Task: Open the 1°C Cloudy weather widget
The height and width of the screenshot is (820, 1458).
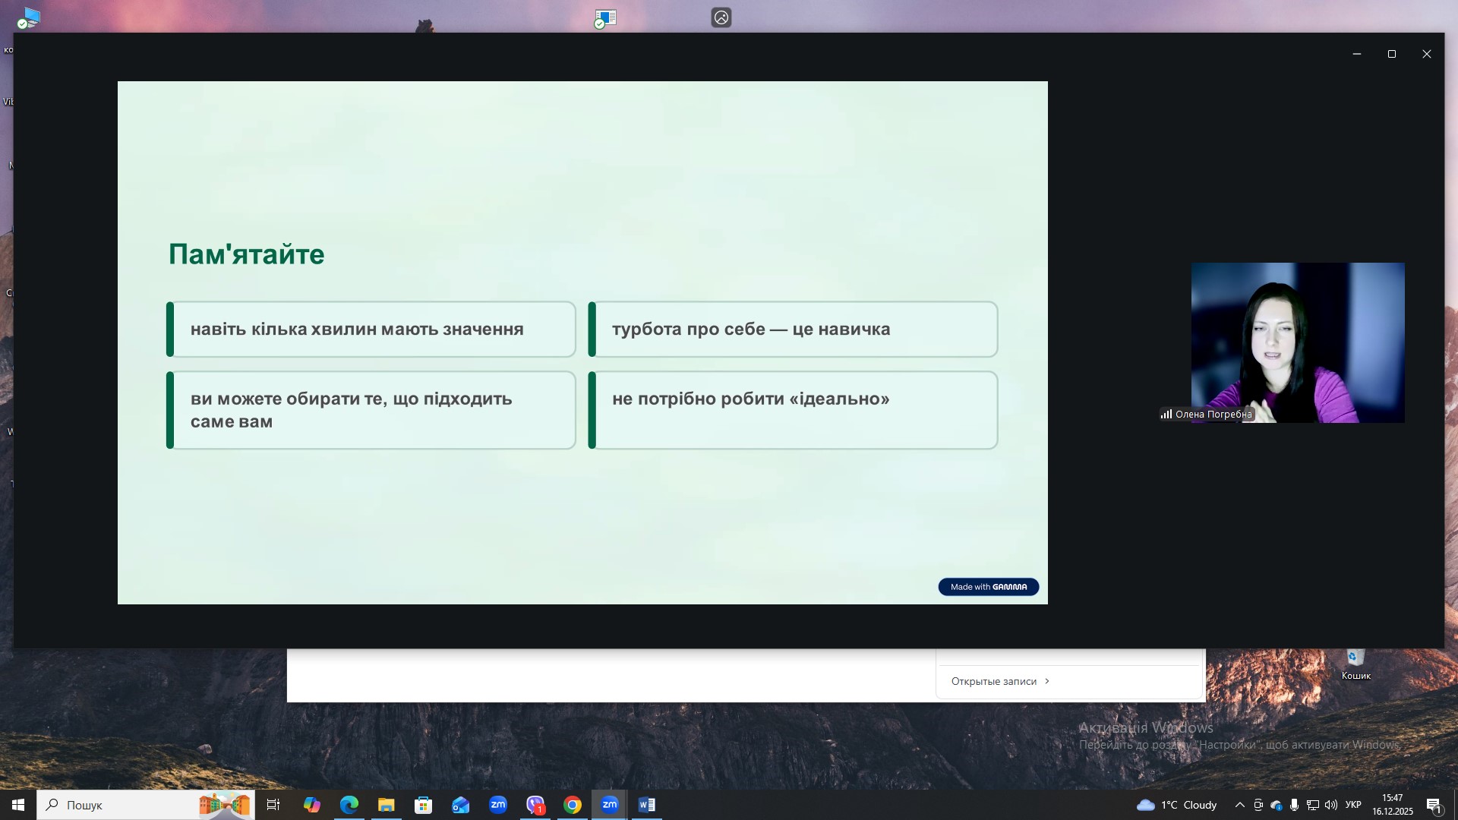Action: (x=1177, y=805)
